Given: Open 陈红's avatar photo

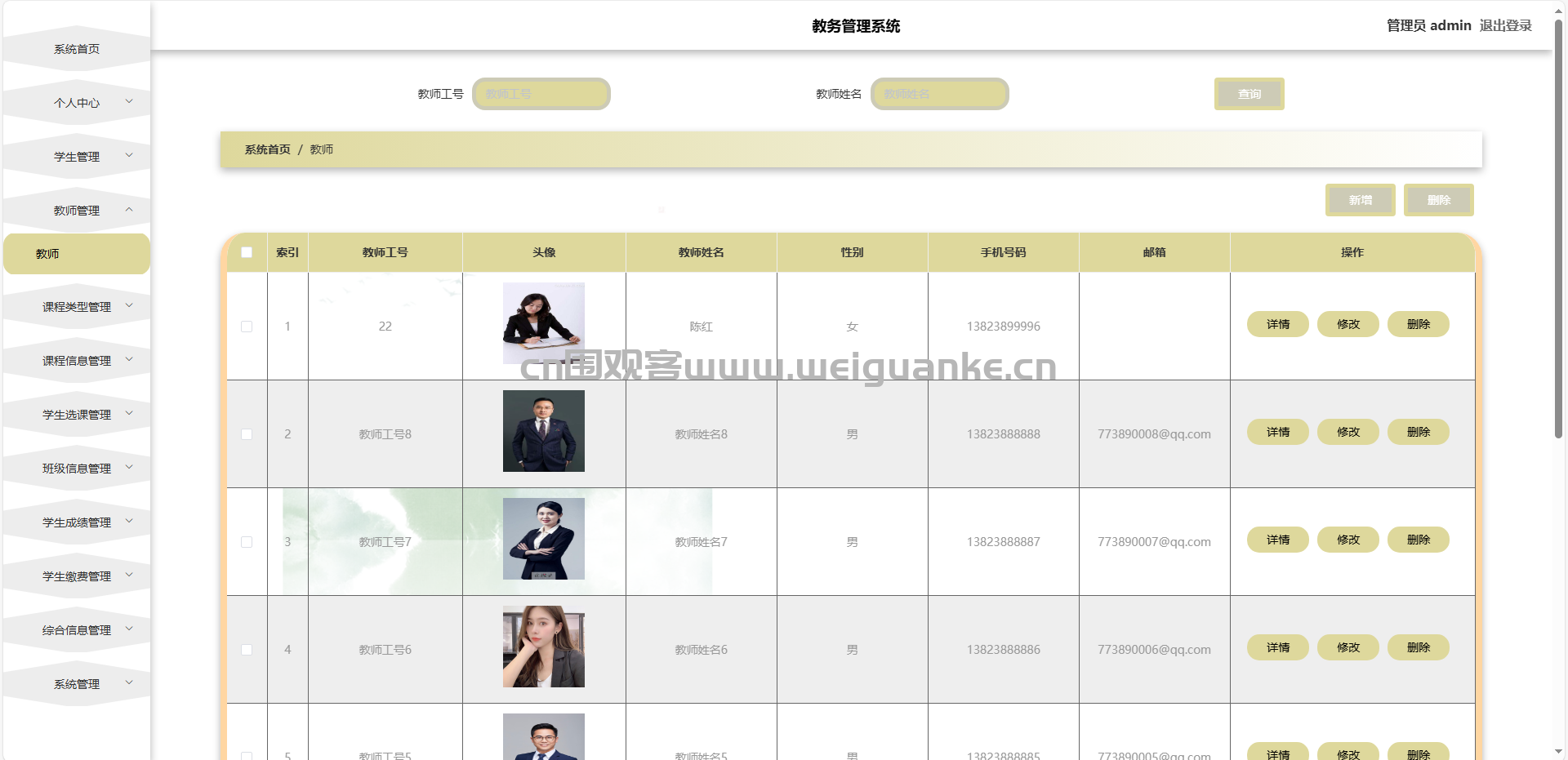Looking at the screenshot, I should click(x=544, y=323).
